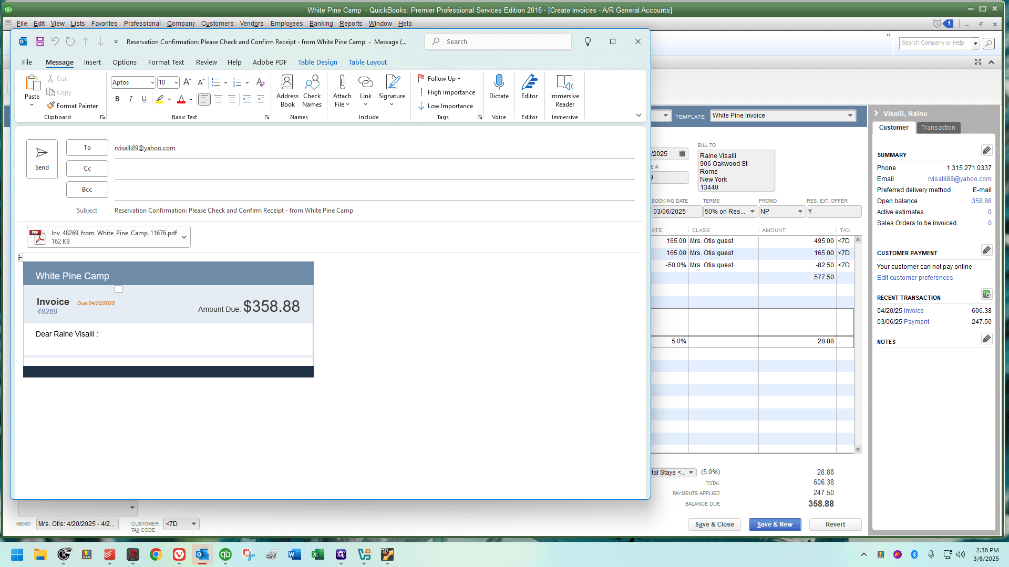The image size is (1009, 567).
Task: Open the Signature menu
Action: [x=392, y=90]
